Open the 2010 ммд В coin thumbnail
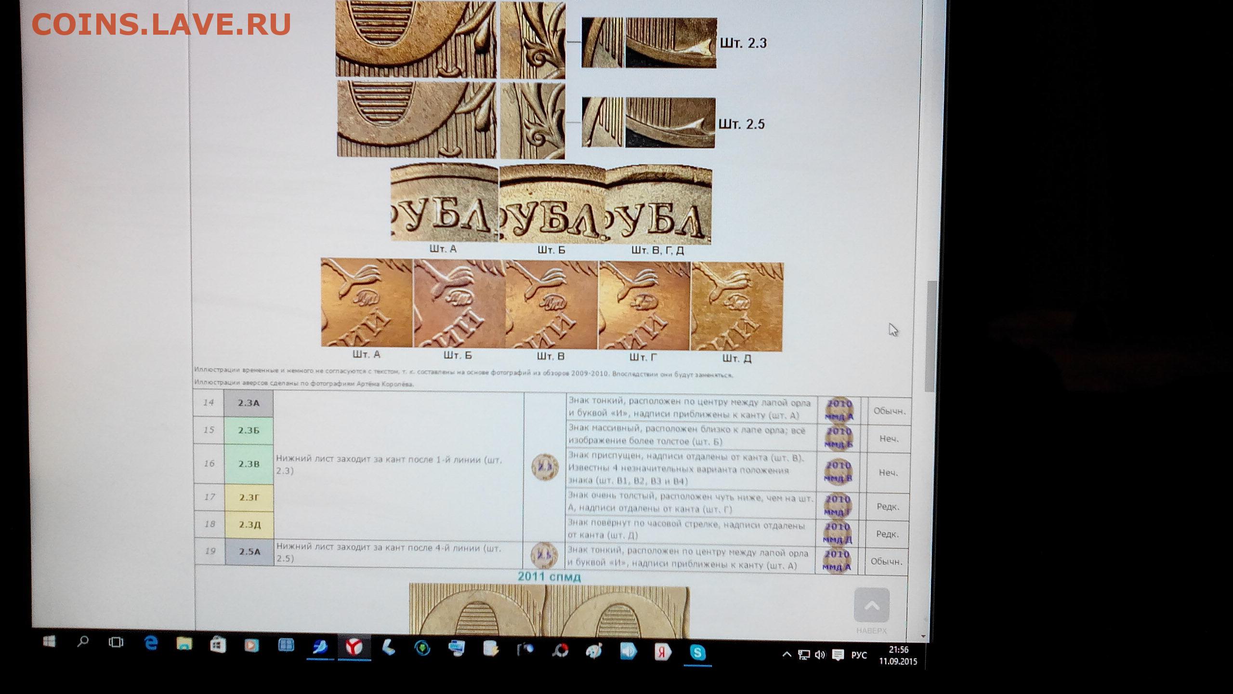Image resolution: width=1233 pixels, height=694 pixels. (839, 472)
